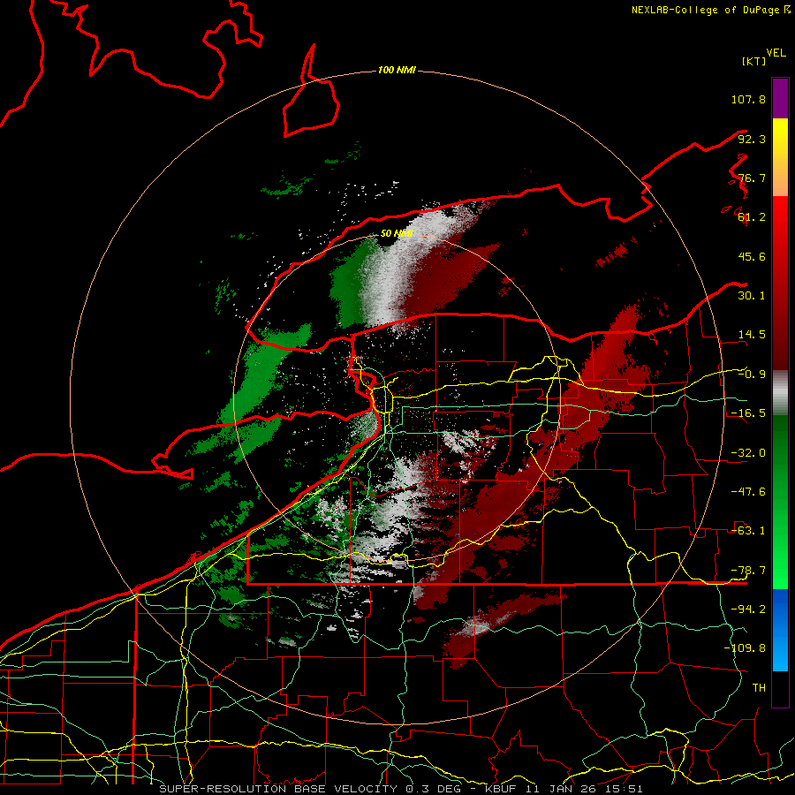Click the 30.1 scale value
Image resolution: width=795 pixels, height=795 pixels.
752,296
